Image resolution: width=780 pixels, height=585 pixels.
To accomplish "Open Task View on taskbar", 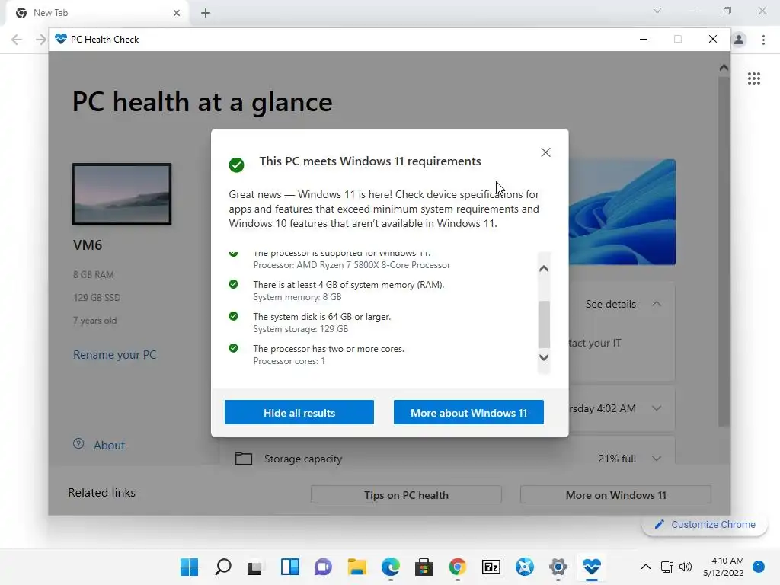I will pos(255,567).
